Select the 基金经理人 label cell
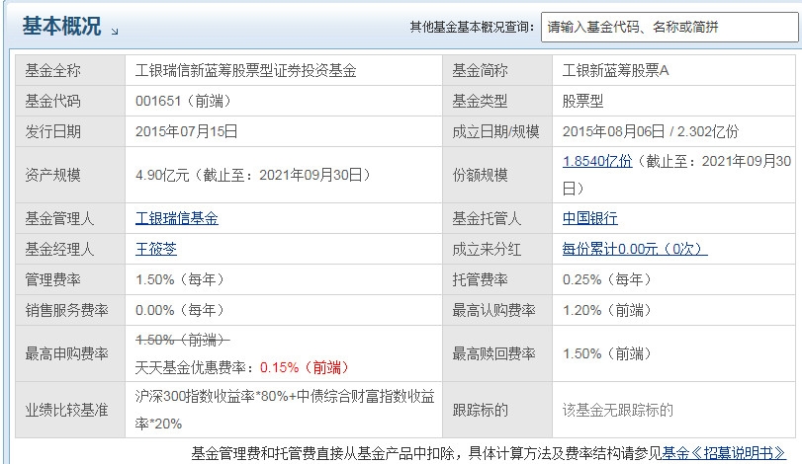The width and height of the screenshot is (802, 464). pos(70,249)
